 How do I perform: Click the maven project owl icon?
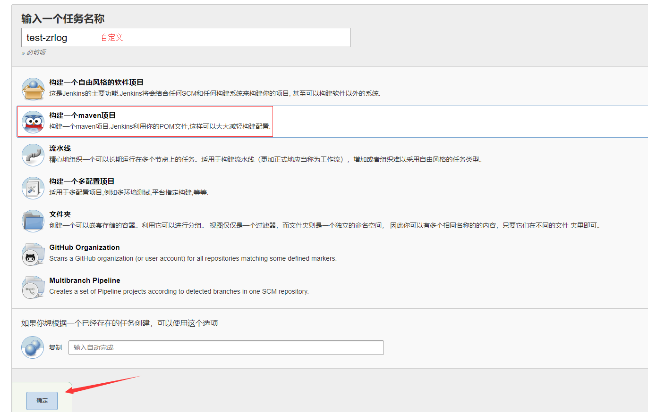pyautogui.click(x=33, y=122)
